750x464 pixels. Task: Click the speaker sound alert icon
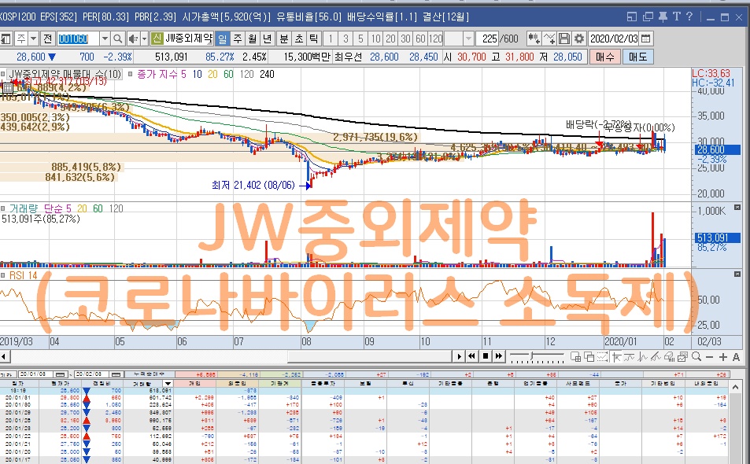pyautogui.click(x=134, y=39)
